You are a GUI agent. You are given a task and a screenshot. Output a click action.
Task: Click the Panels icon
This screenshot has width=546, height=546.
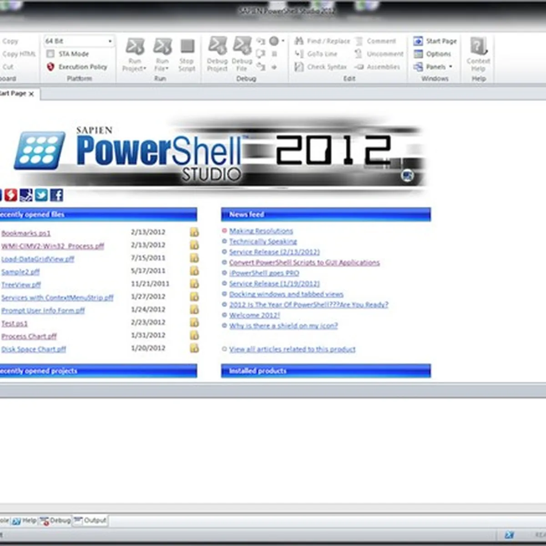pos(418,67)
